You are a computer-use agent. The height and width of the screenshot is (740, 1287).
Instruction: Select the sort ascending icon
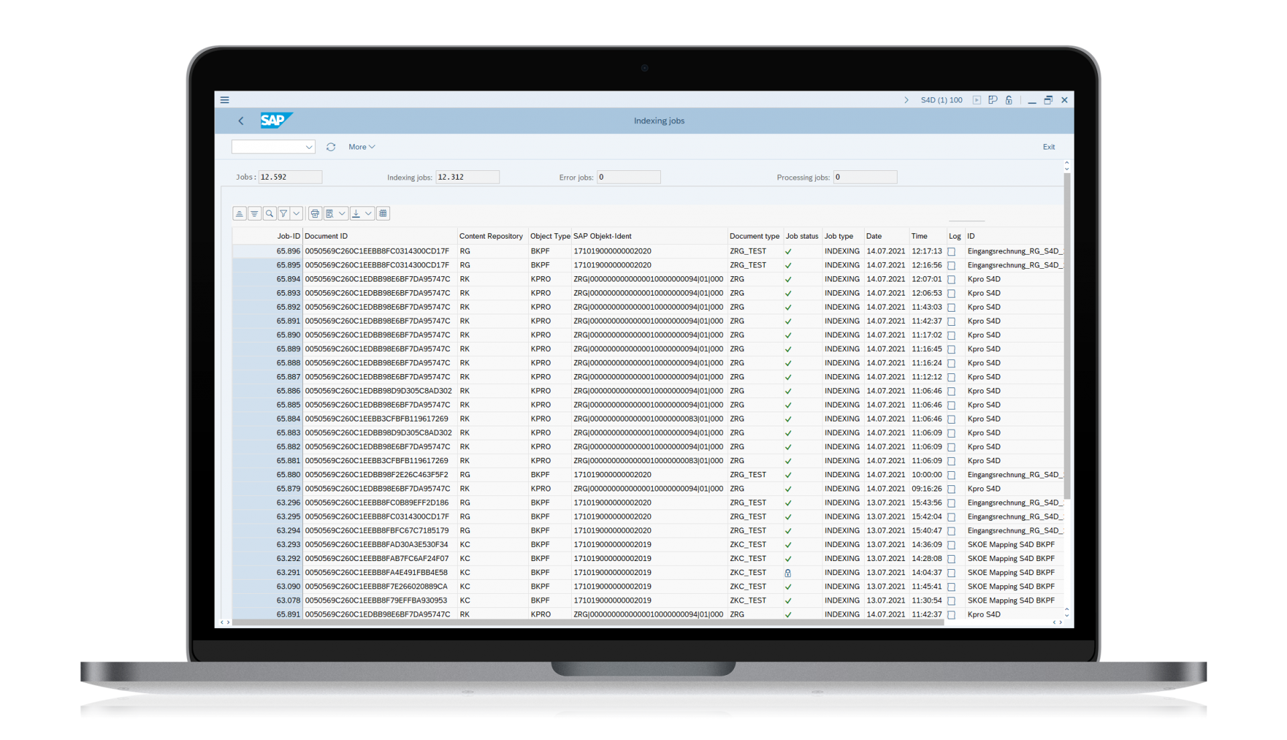click(x=239, y=213)
